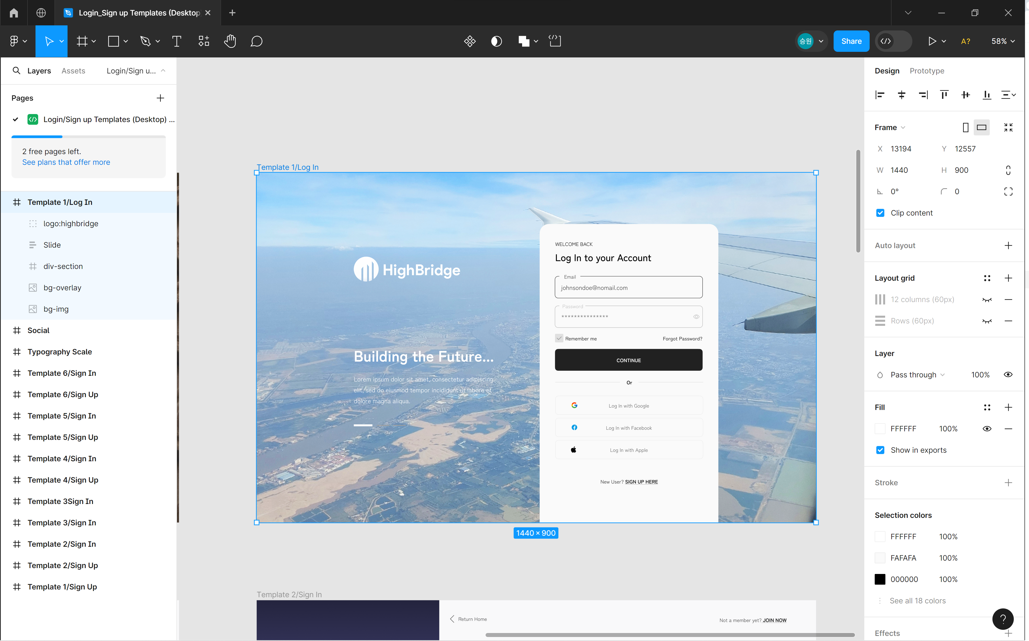The height and width of the screenshot is (641, 1029).
Task: Click the Share button
Action: (x=851, y=41)
